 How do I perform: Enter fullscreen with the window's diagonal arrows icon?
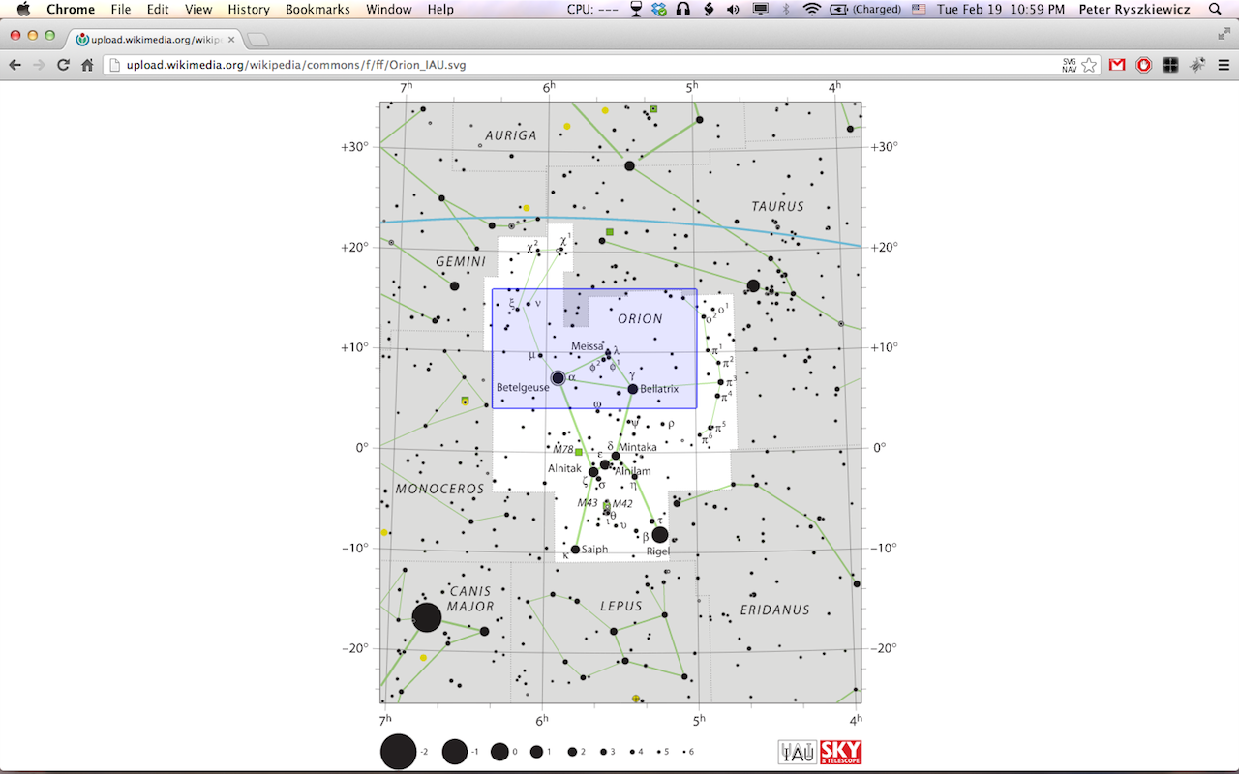click(x=1224, y=33)
